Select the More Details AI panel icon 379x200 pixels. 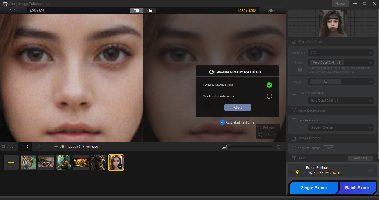click(x=294, y=41)
